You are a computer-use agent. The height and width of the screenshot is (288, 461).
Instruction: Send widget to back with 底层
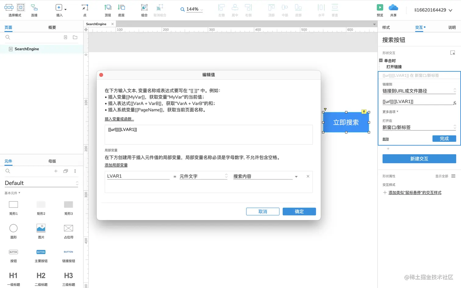[x=121, y=7]
